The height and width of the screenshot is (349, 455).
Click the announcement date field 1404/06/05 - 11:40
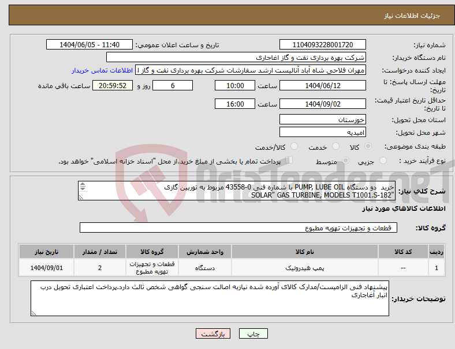pyautogui.click(x=89, y=44)
